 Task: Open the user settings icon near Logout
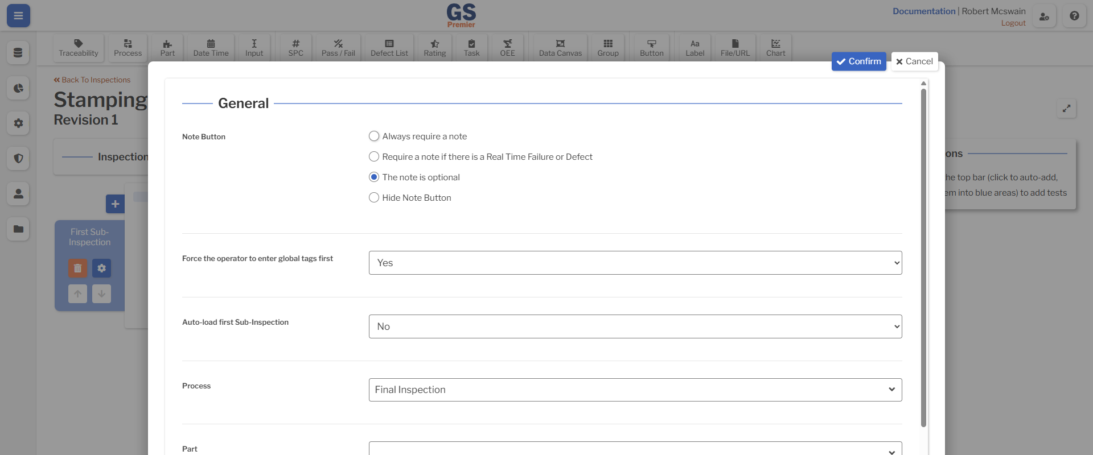1044,16
